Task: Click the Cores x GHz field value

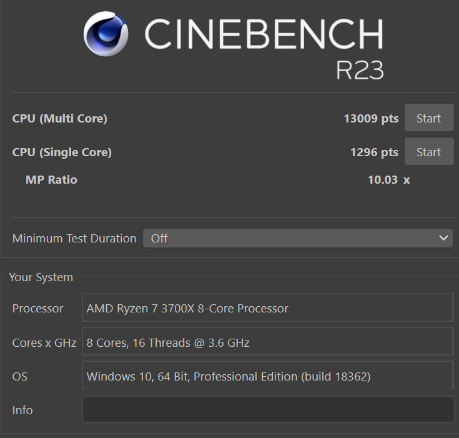Action: click(267, 341)
